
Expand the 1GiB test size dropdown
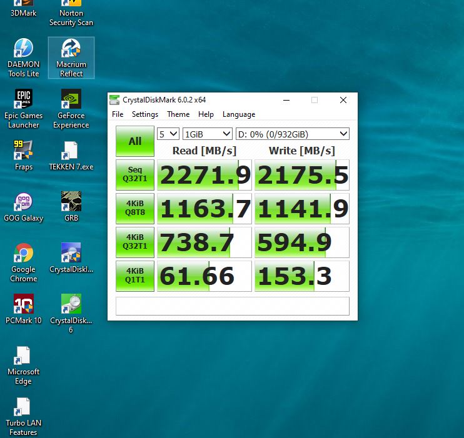(x=207, y=134)
